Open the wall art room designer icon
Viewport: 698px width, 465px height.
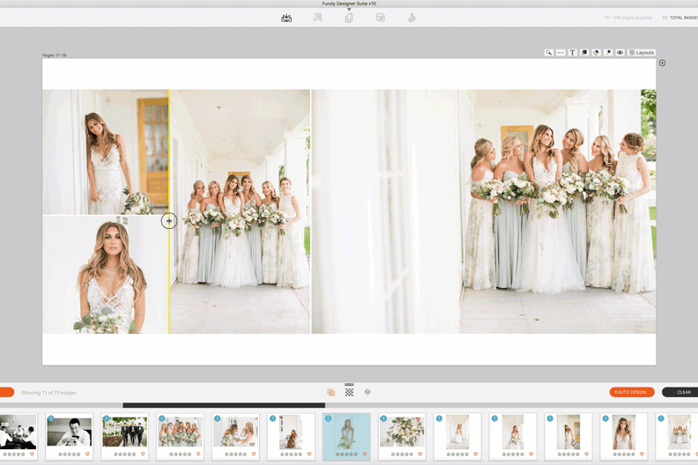318,18
